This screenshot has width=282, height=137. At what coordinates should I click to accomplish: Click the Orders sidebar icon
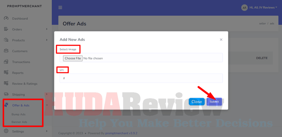(x=6, y=29)
